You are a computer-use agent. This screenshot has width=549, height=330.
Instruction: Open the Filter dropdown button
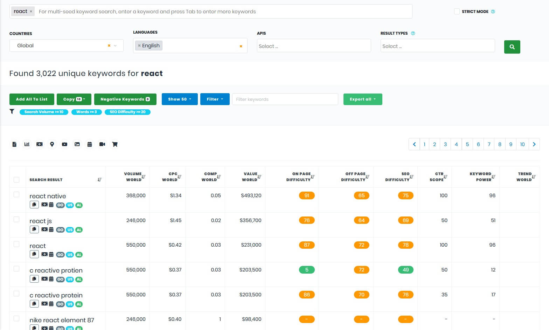coord(215,99)
